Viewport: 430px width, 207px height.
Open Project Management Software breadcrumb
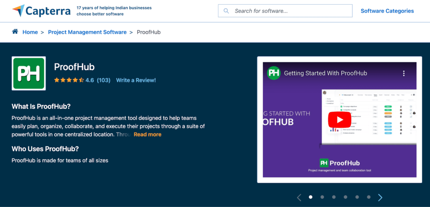(x=87, y=32)
